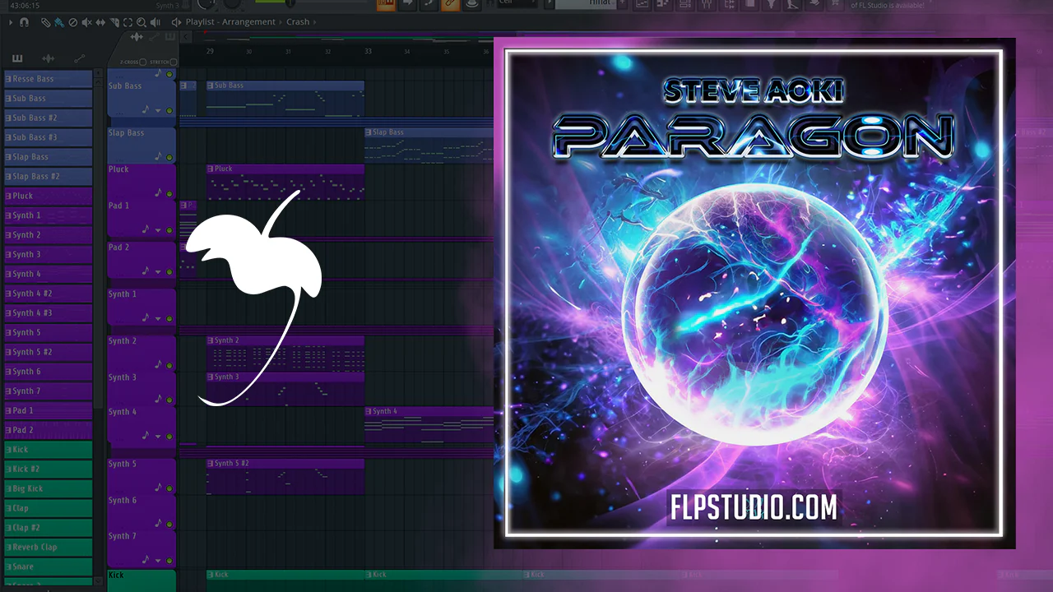Mute the Slap Bass track

point(169,156)
